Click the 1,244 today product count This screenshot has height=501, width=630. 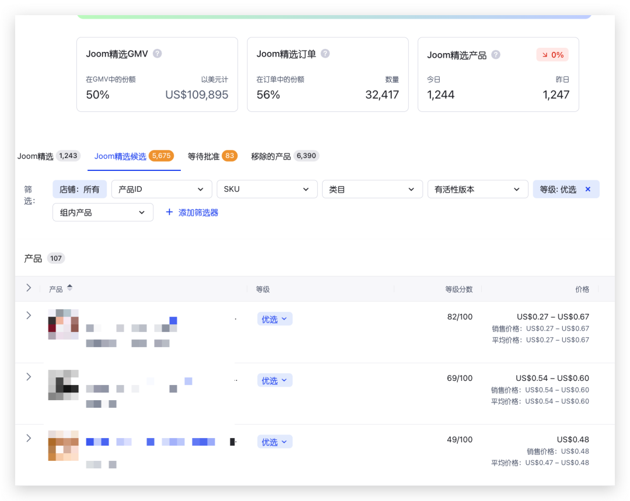[440, 95]
